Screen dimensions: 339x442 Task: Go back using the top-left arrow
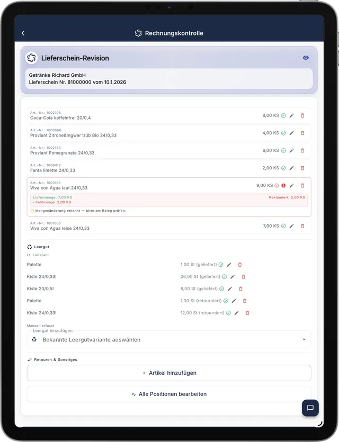pos(23,33)
